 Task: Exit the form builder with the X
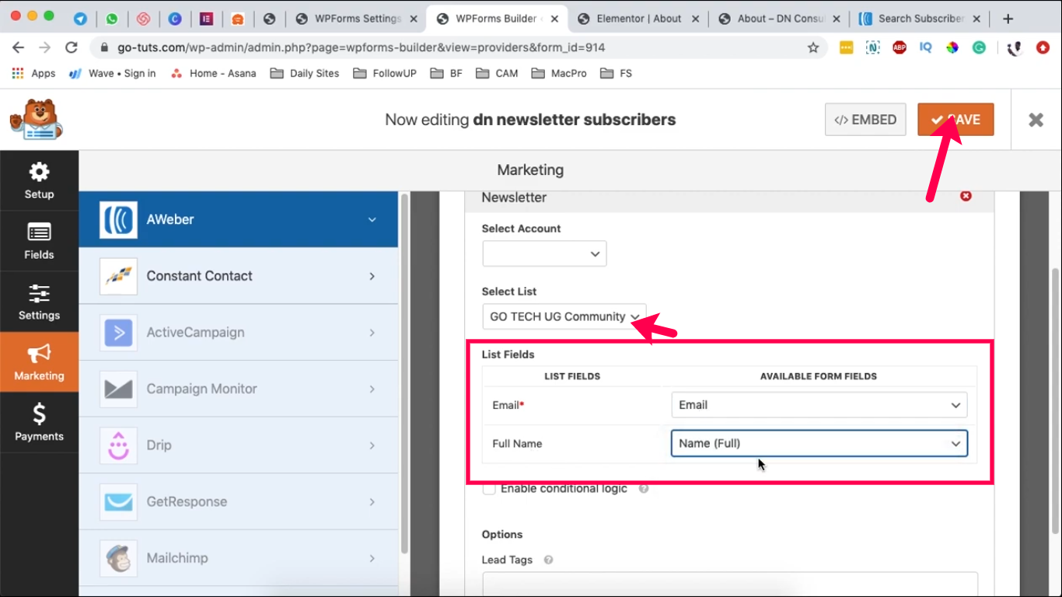click(1036, 120)
